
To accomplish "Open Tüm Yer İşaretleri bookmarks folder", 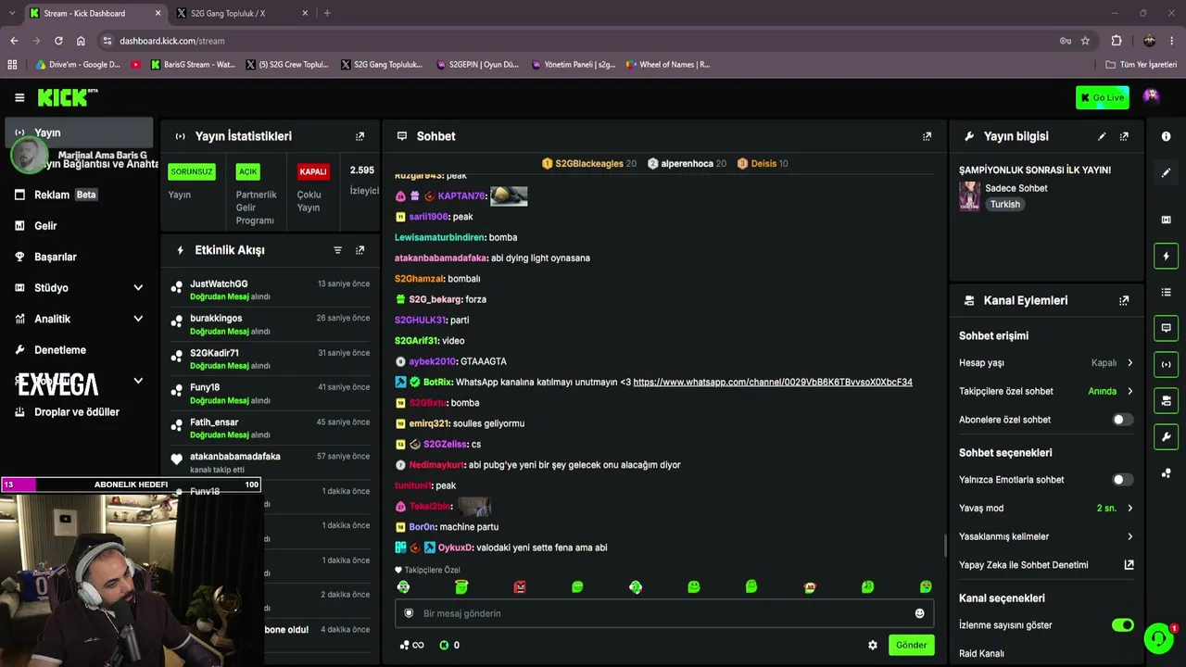I will coord(1142,65).
